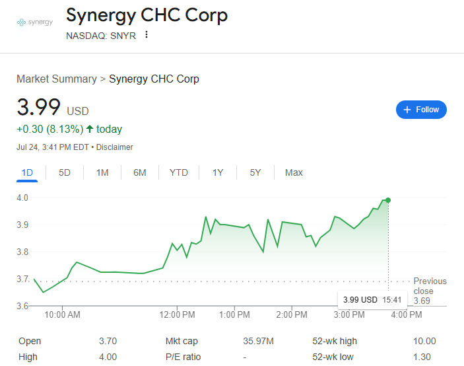Click the High value 4.00
Viewport: 464px width, 366px height.
coord(108,357)
